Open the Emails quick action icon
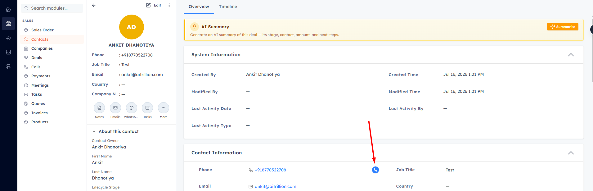Screen dimensions: 593x191 (x=115, y=108)
